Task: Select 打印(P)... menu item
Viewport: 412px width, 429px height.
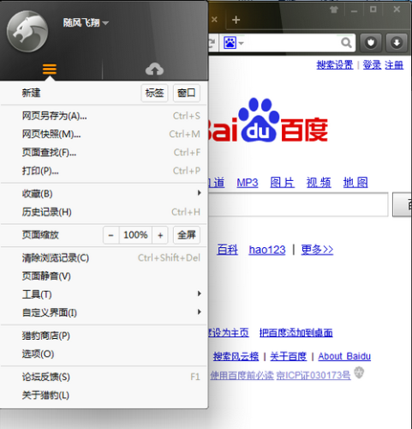Action: [x=104, y=171]
